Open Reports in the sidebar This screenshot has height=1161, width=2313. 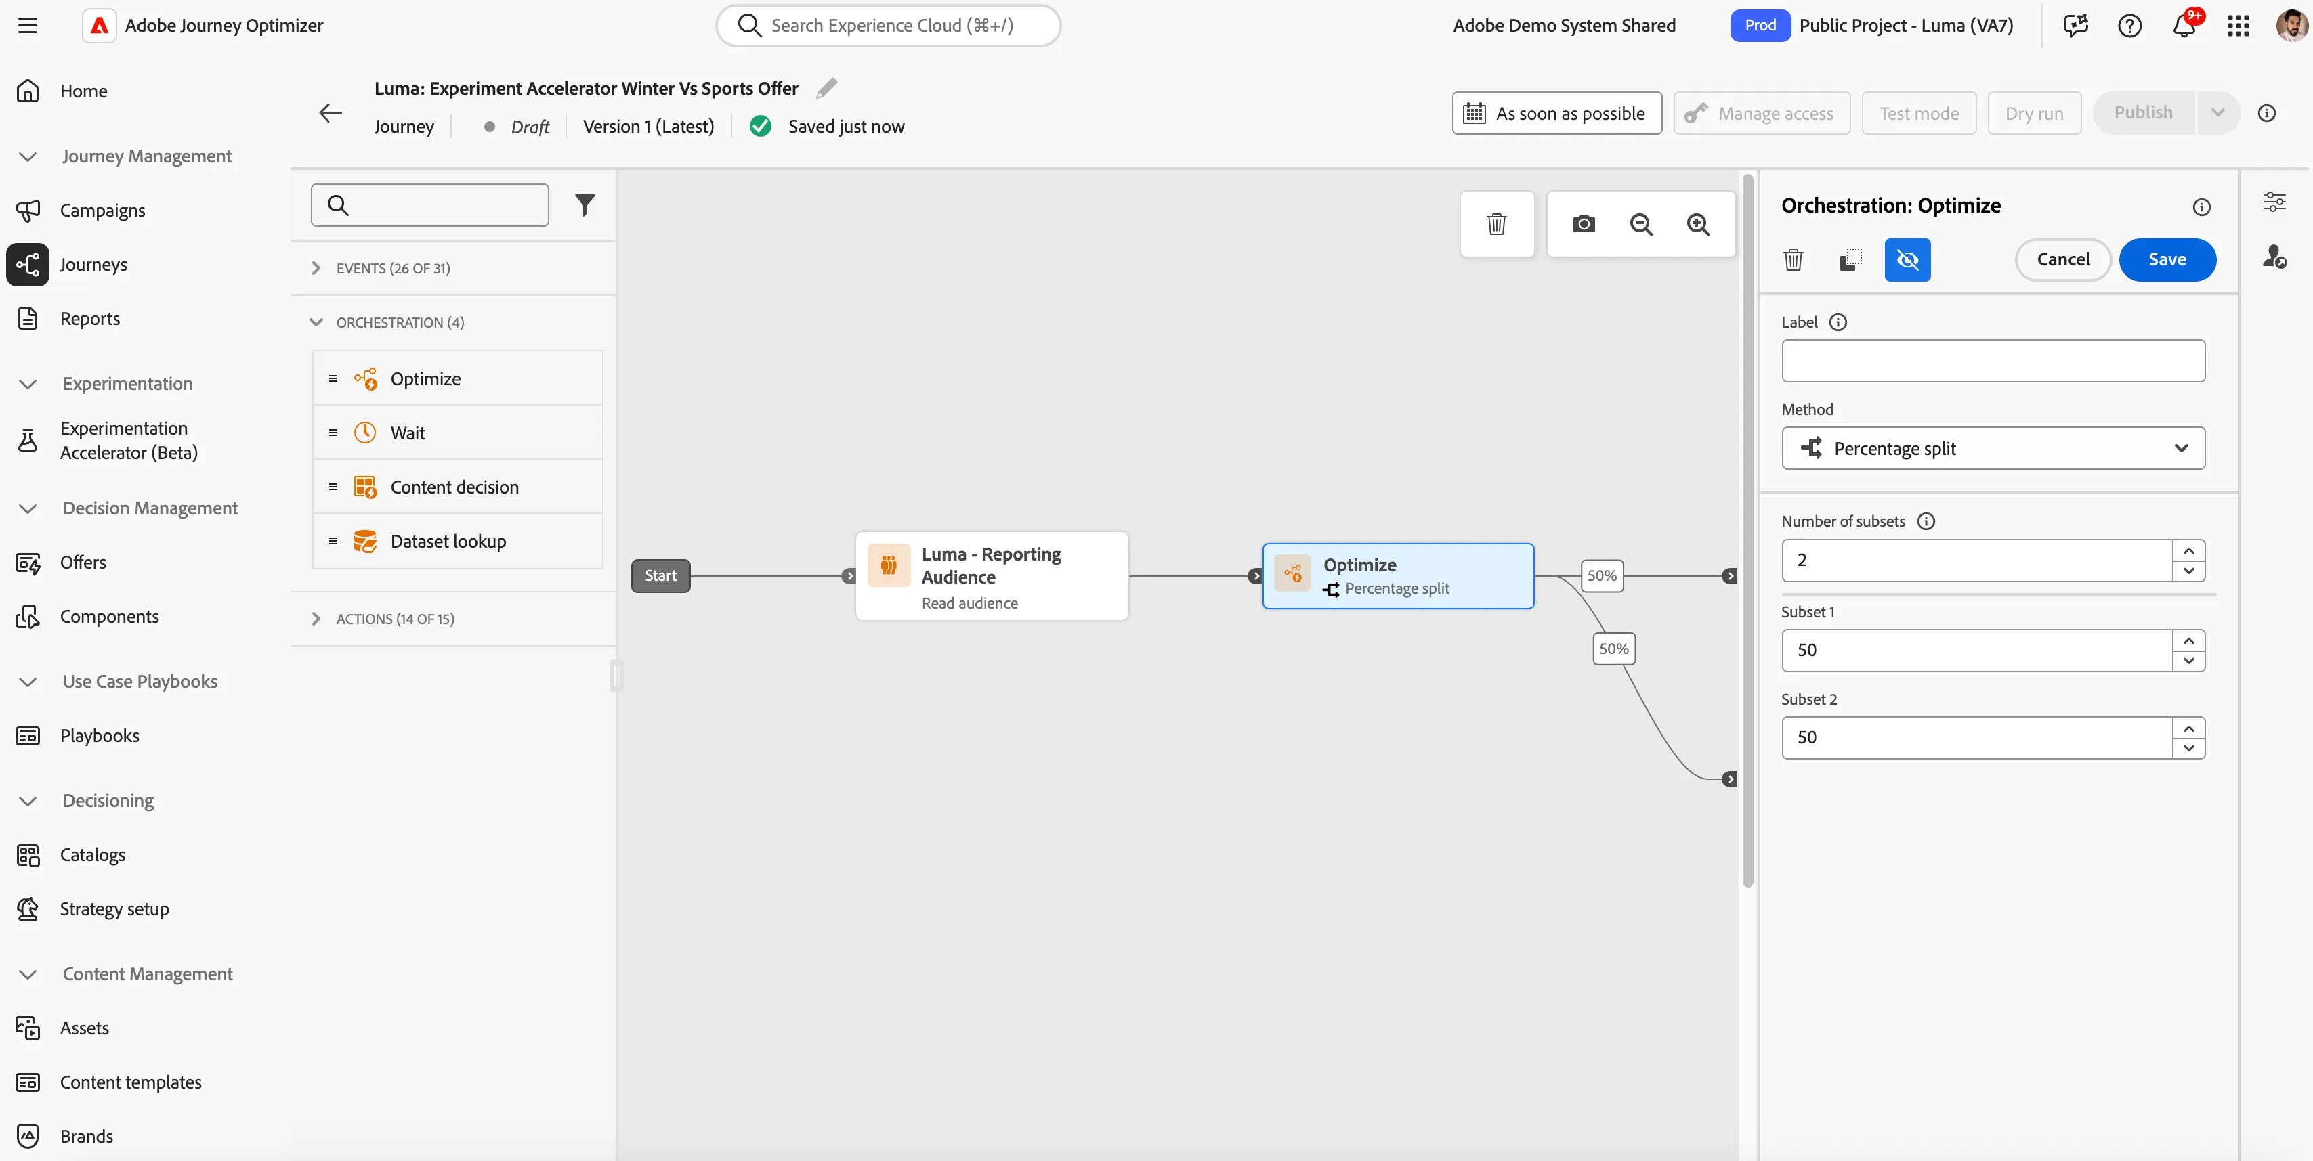(x=90, y=318)
